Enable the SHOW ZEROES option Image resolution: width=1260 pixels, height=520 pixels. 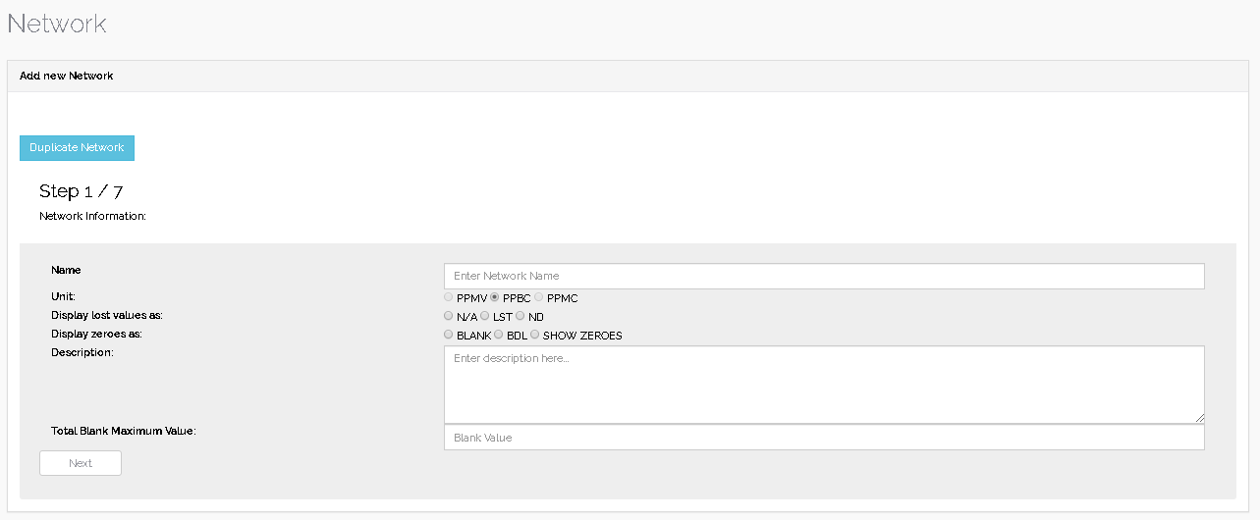(535, 335)
